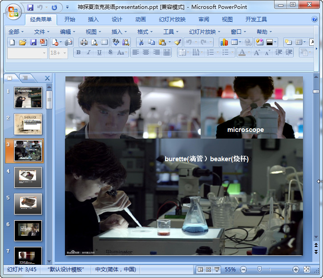Open the 审阅 ribbon tab
This screenshot has height=278, width=323.
click(x=204, y=20)
